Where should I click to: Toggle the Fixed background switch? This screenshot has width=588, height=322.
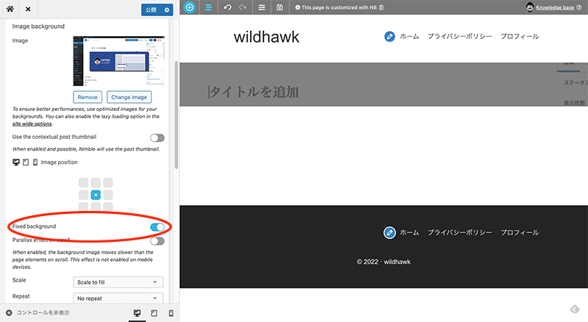point(157,226)
